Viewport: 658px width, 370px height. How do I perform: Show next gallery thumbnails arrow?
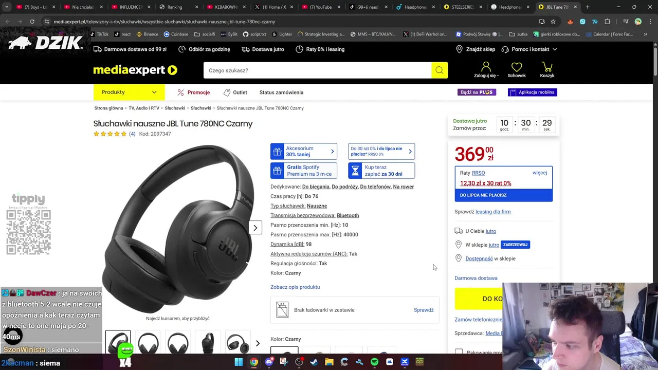(x=258, y=343)
